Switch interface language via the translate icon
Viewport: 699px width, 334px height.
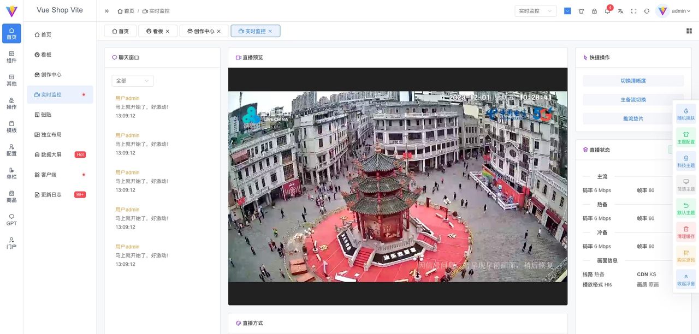[x=620, y=11]
